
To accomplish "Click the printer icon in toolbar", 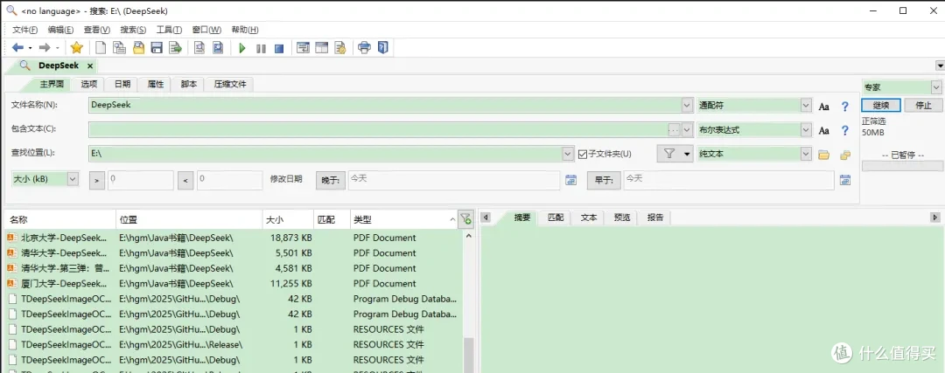I will (x=364, y=48).
